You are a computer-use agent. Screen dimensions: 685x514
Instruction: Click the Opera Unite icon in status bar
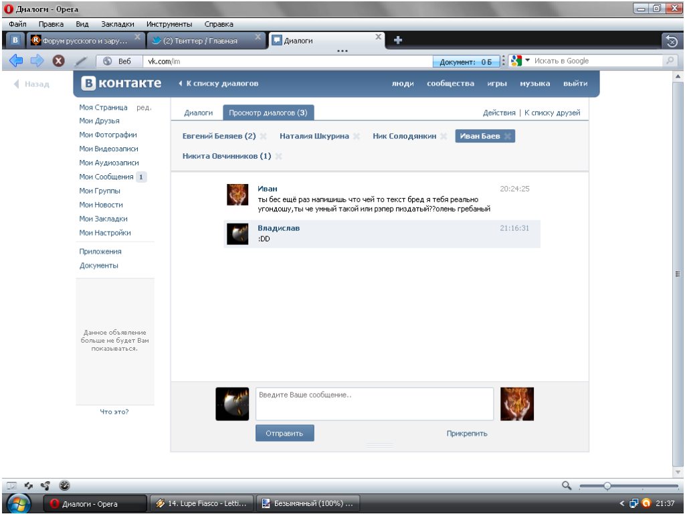point(45,486)
